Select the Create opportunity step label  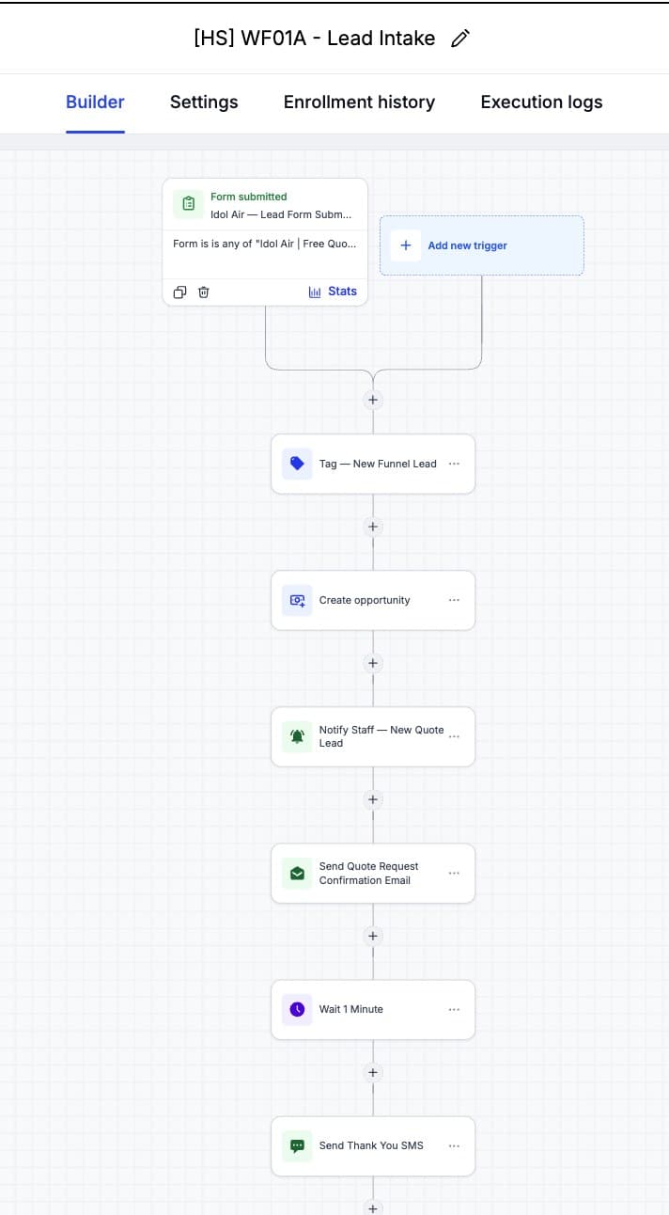click(x=365, y=600)
